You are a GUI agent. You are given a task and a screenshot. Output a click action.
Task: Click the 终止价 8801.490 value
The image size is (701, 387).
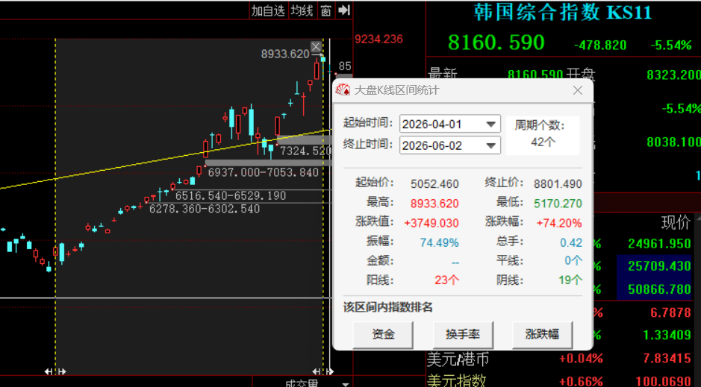(558, 184)
